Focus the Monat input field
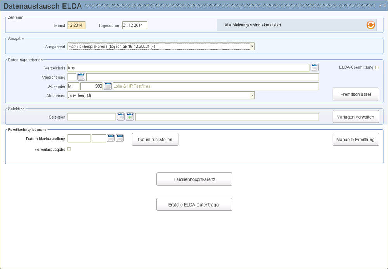 [76, 25]
